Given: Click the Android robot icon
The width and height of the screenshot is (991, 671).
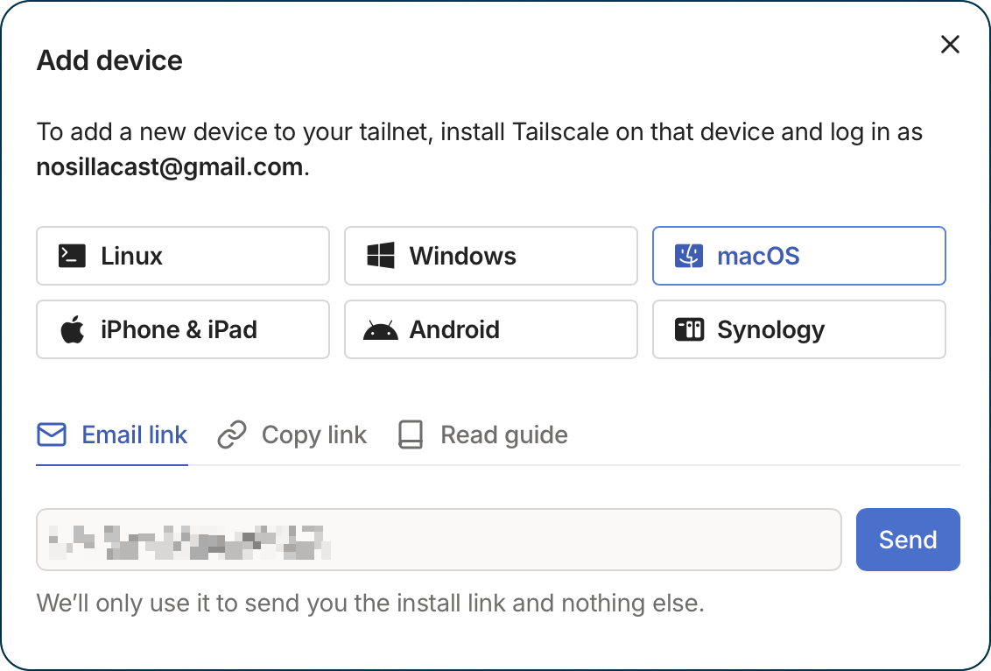Looking at the screenshot, I should pyautogui.click(x=381, y=330).
